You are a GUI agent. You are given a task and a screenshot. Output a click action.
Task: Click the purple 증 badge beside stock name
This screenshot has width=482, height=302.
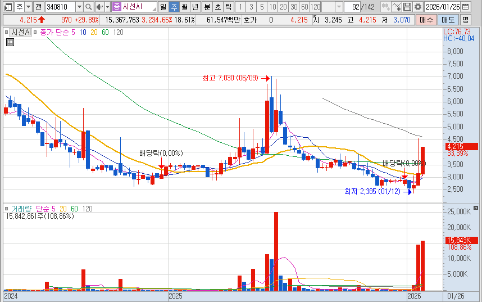pyautogui.click(x=116, y=6)
